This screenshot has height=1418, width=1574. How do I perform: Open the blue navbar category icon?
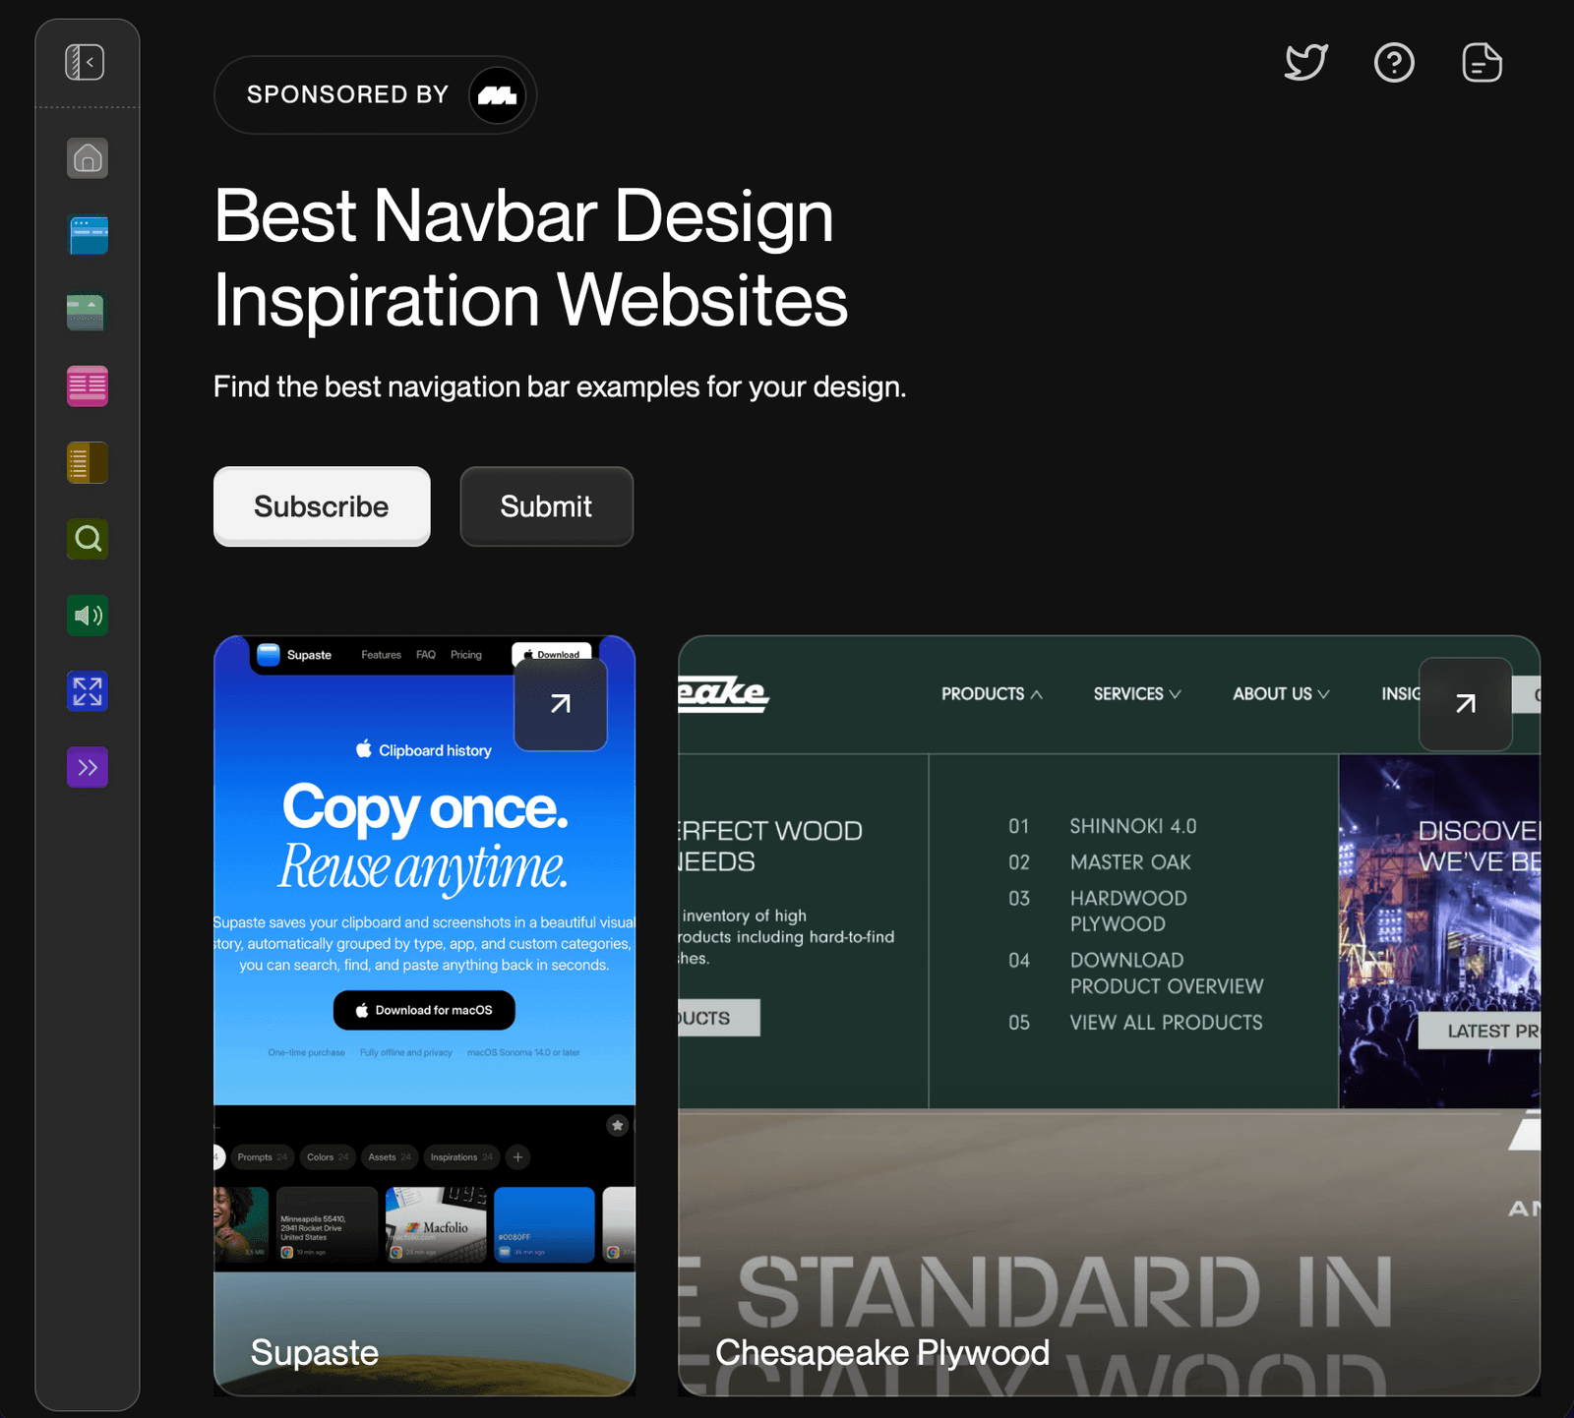[x=88, y=235]
